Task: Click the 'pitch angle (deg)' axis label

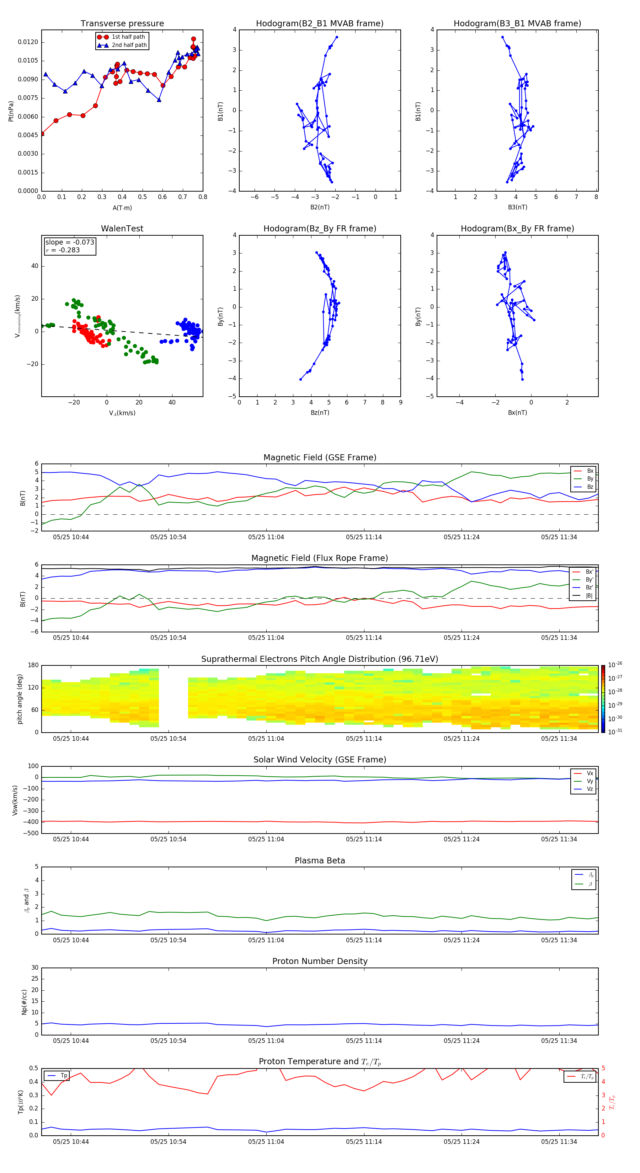Action: point(20,699)
